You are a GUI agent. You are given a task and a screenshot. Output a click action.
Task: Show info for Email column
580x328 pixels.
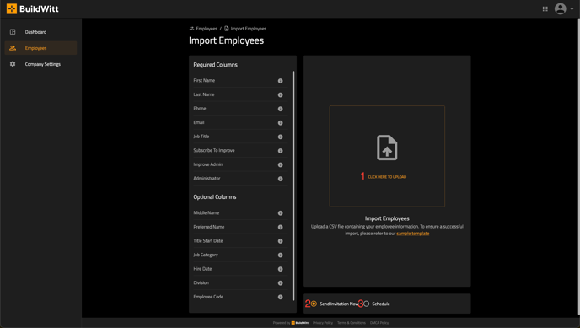[x=281, y=123]
